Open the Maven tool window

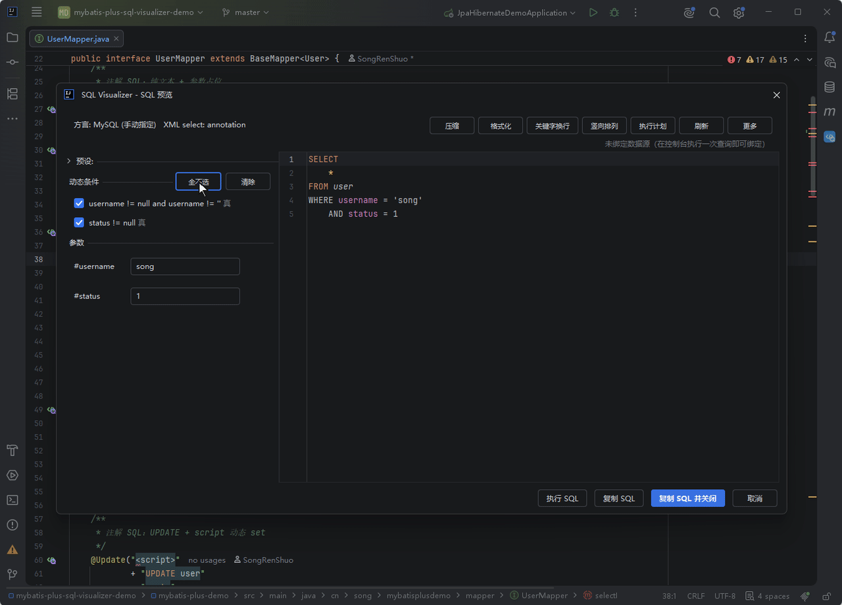[x=830, y=112]
